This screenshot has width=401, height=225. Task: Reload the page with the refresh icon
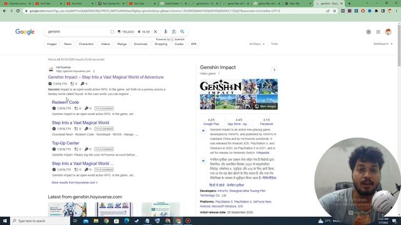tap(18, 11)
